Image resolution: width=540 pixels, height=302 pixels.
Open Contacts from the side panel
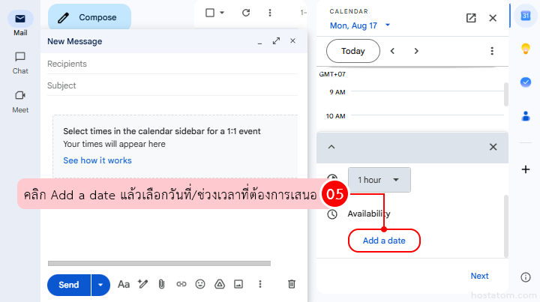pos(526,116)
